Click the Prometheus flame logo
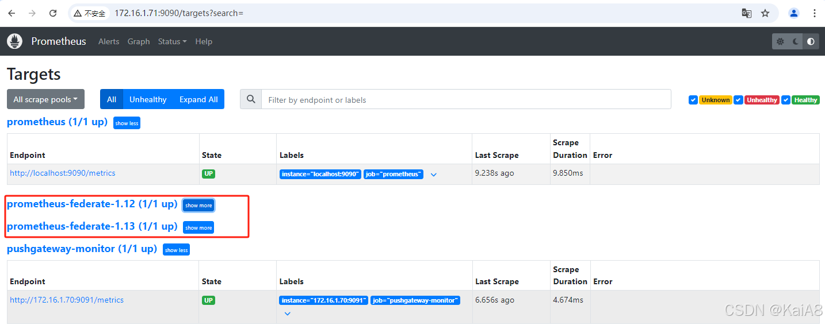The width and height of the screenshot is (825, 325). point(15,41)
